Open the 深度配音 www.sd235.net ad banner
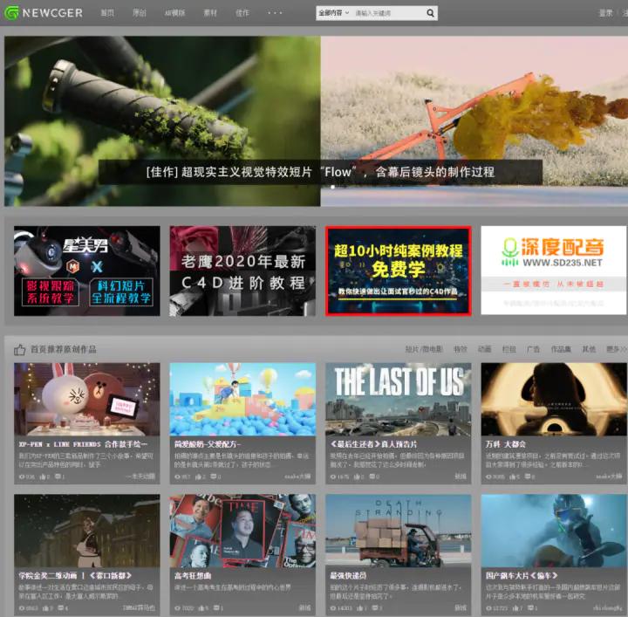The width and height of the screenshot is (628, 617). click(x=554, y=271)
